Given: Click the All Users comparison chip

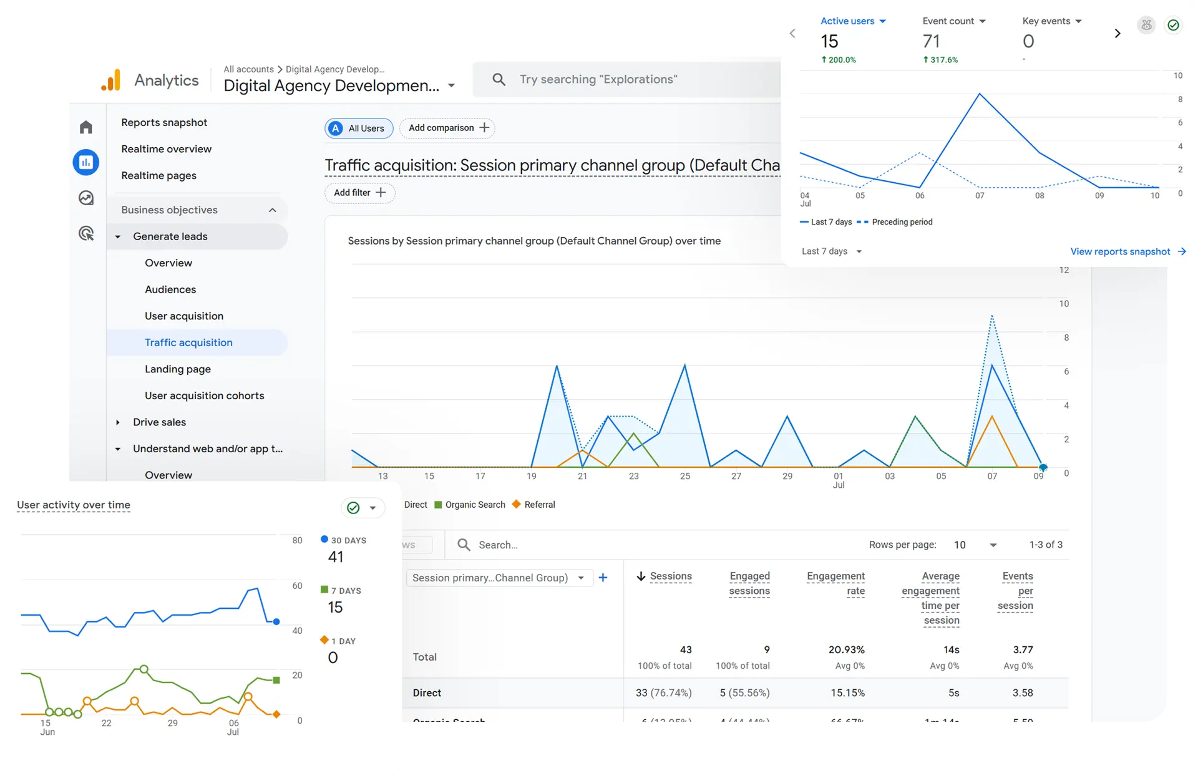Looking at the screenshot, I should (x=359, y=128).
